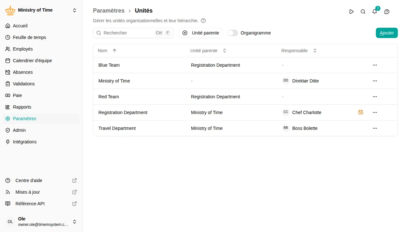The width and height of the screenshot is (413, 232).
Task: Select the Travel Department unit name
Action: pos(117,128)
